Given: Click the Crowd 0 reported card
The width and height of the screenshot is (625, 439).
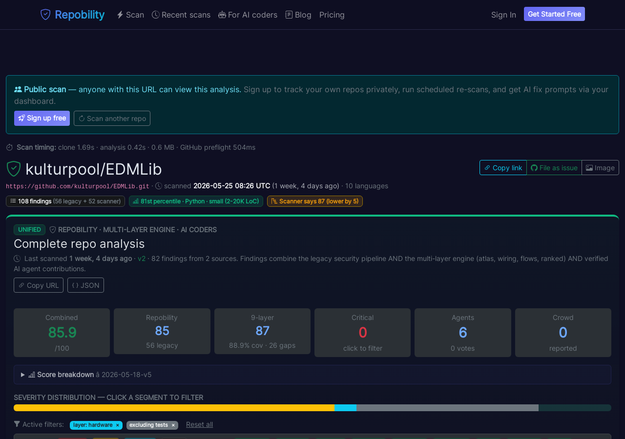Looking at the screenshot, I should (x=563, y=333).
